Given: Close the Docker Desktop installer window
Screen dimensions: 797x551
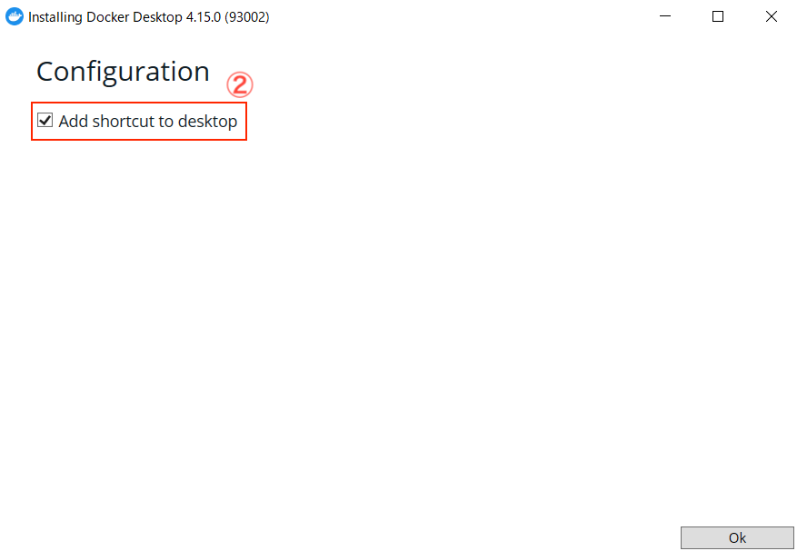Looking at the screenshot, I should [x=771, y=16].
